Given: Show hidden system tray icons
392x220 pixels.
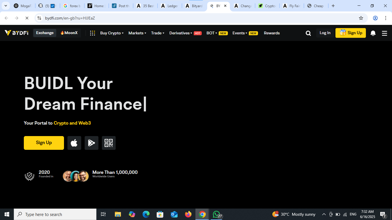Looking at the screenshot, I should (x=324, y=214).
